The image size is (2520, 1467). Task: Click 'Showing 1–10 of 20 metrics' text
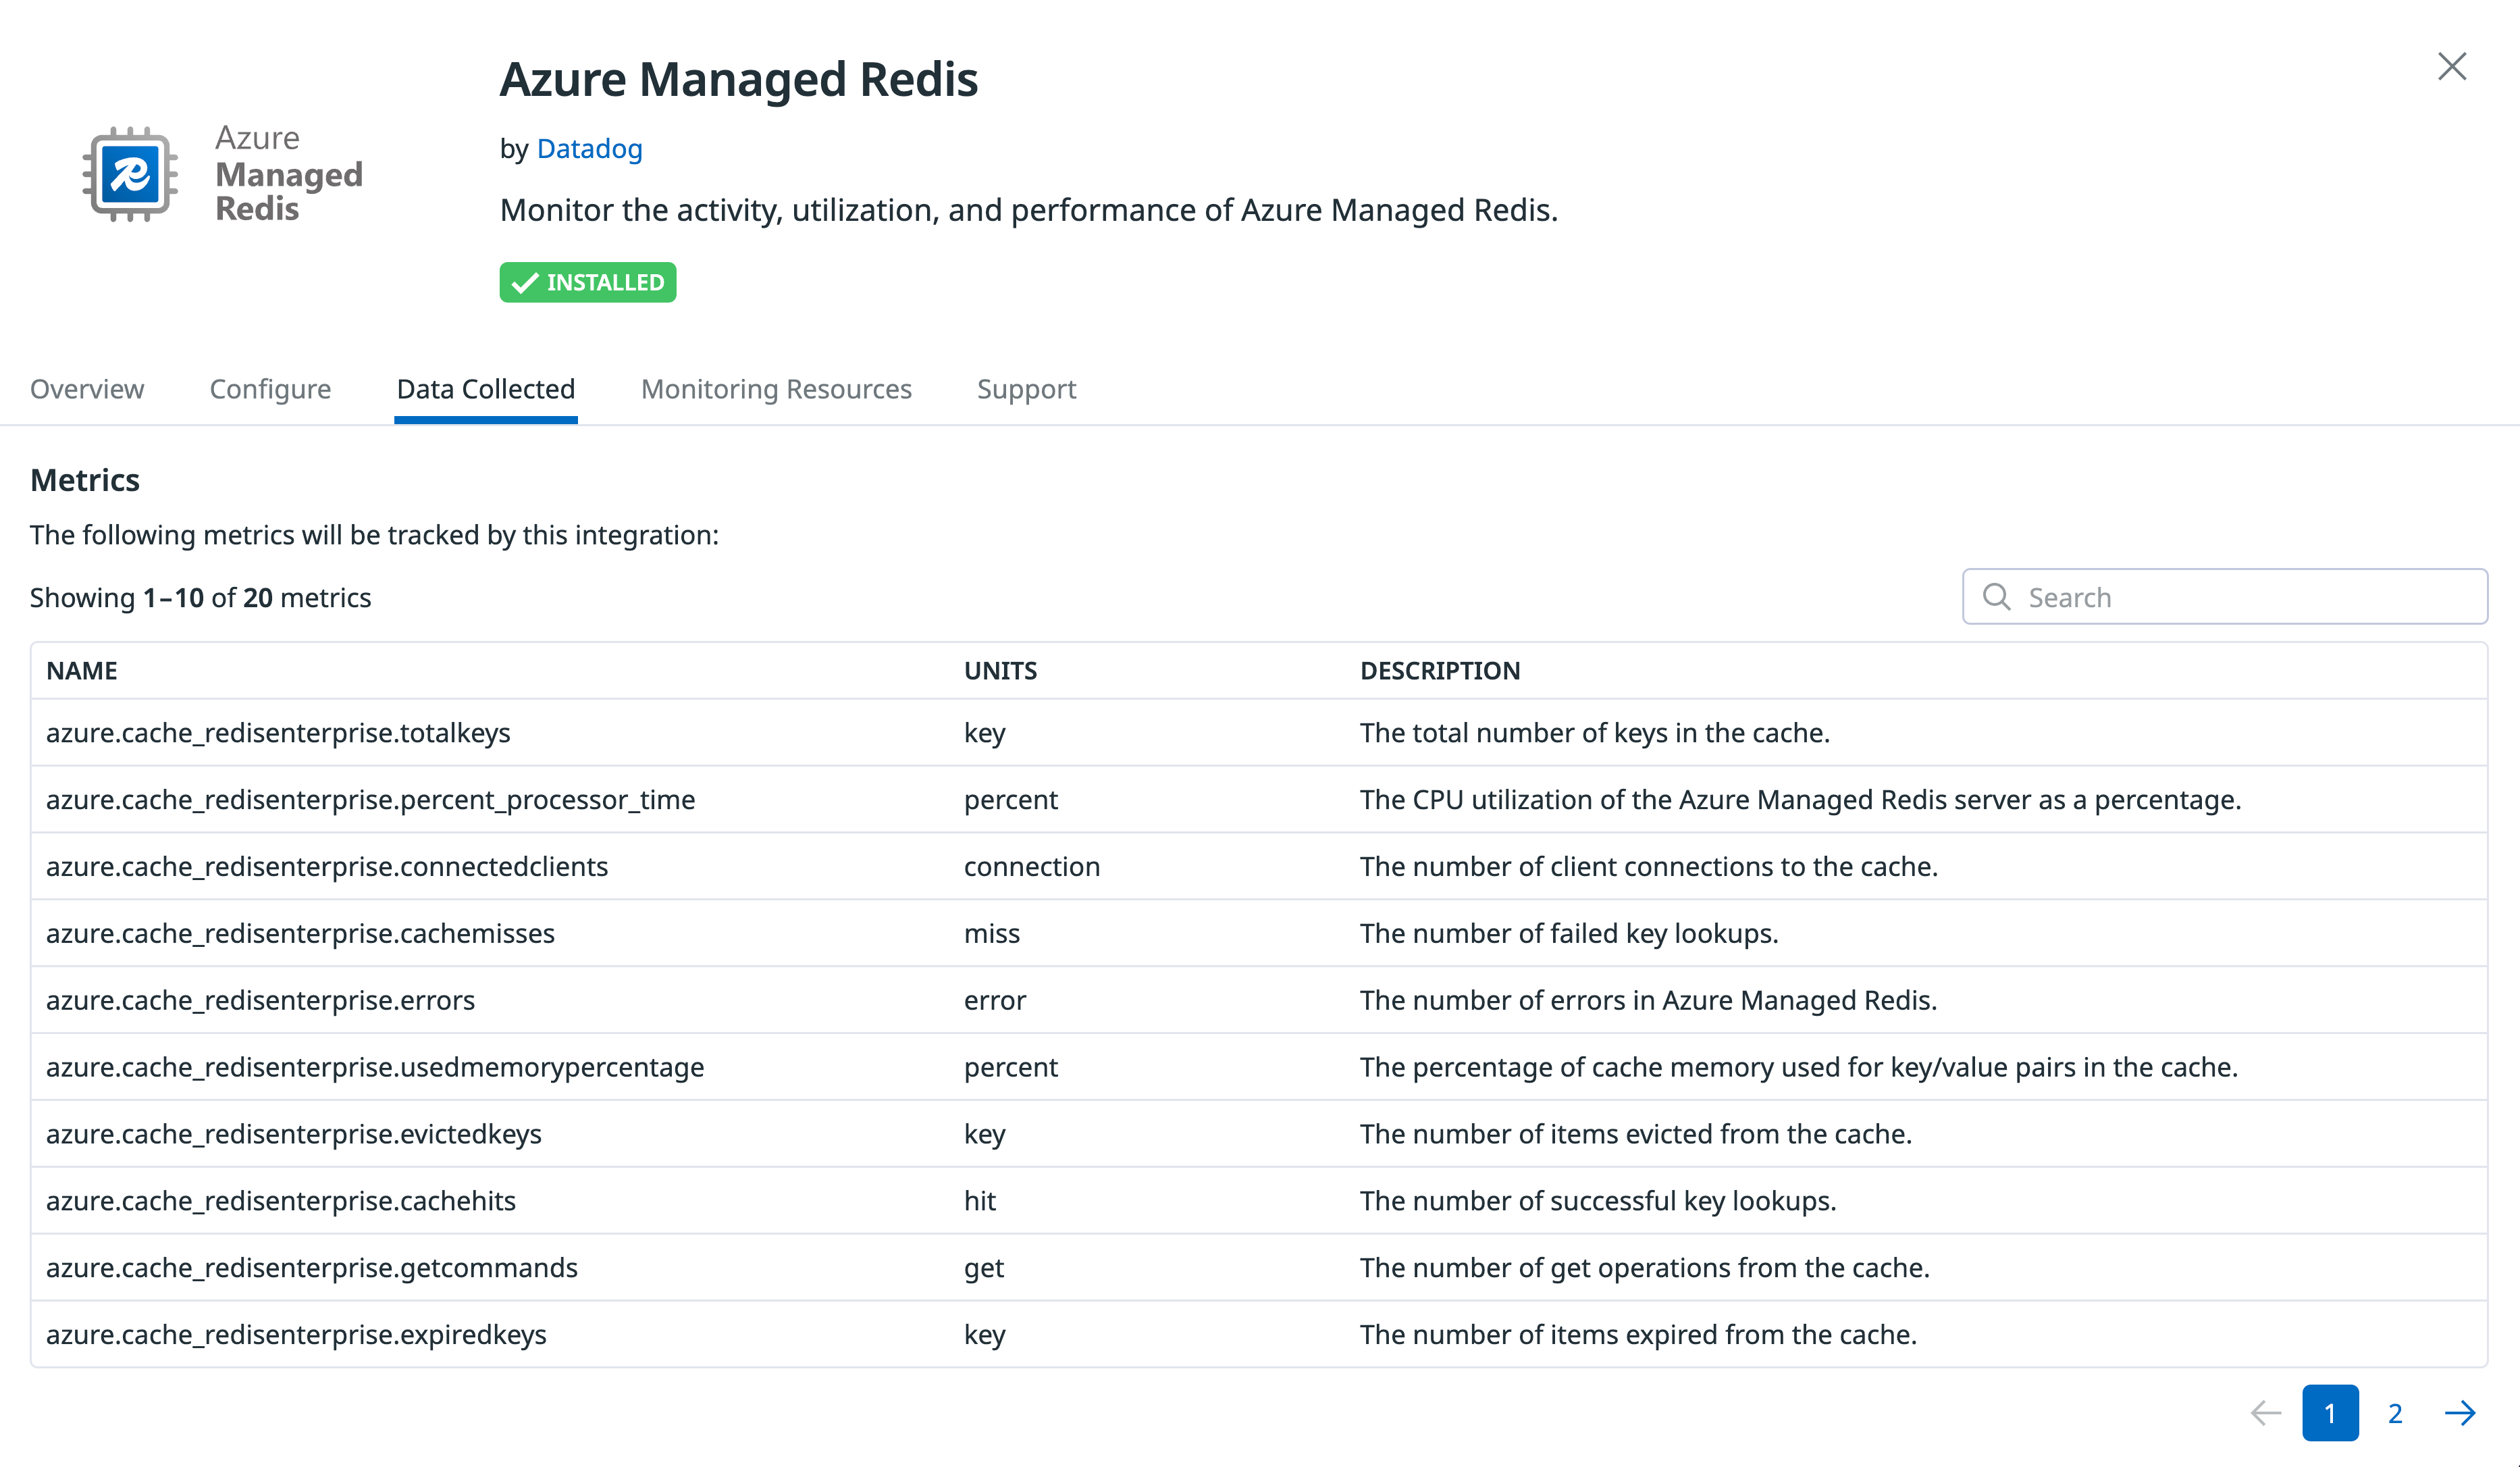pos(201,598)
